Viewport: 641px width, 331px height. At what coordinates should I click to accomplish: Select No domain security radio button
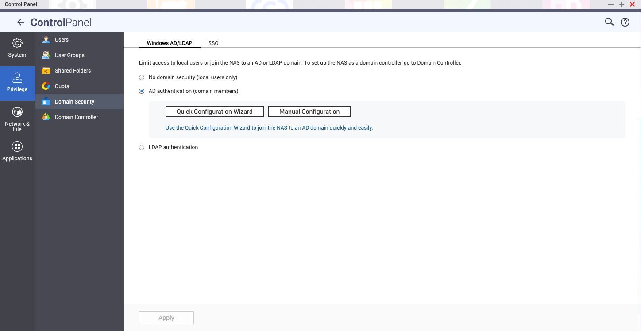[x=142, y=77]
